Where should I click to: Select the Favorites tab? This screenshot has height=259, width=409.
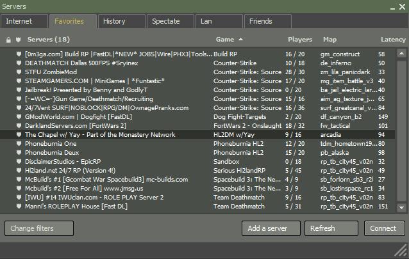click(x=73, y=21)
